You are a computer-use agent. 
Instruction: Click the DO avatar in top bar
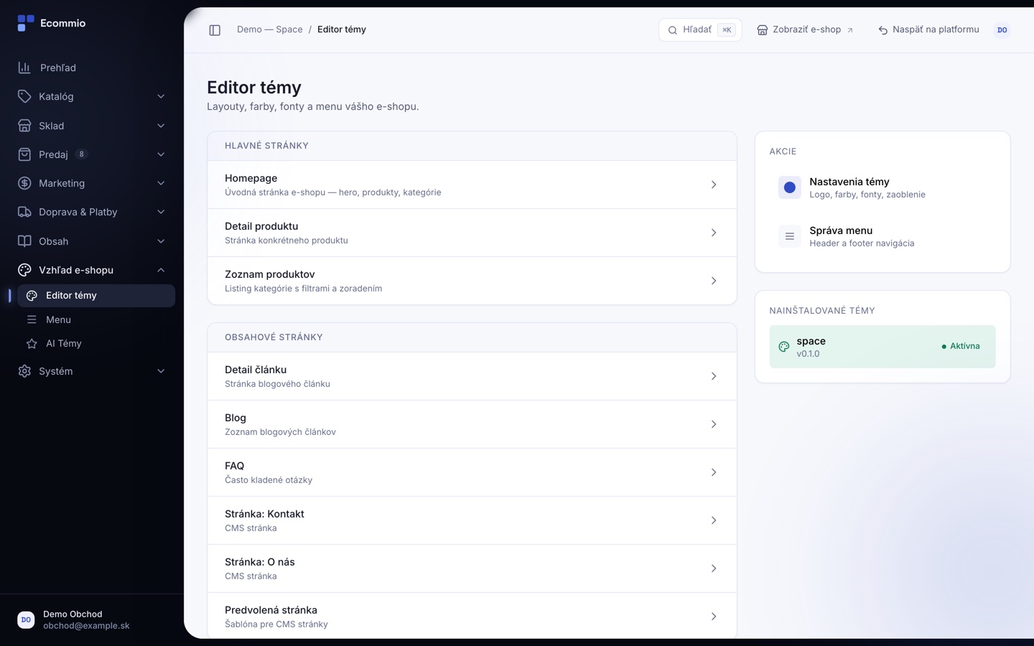(1002, 30)
